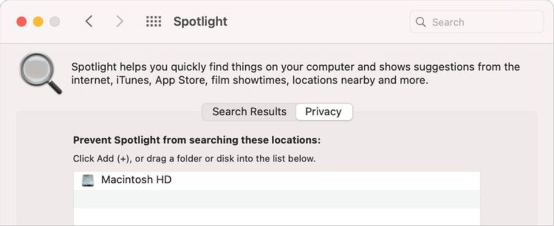Screen dimensions: 554x226
Task: Click empty title bar area beside Spotlight title
Action: pos(318,21)
